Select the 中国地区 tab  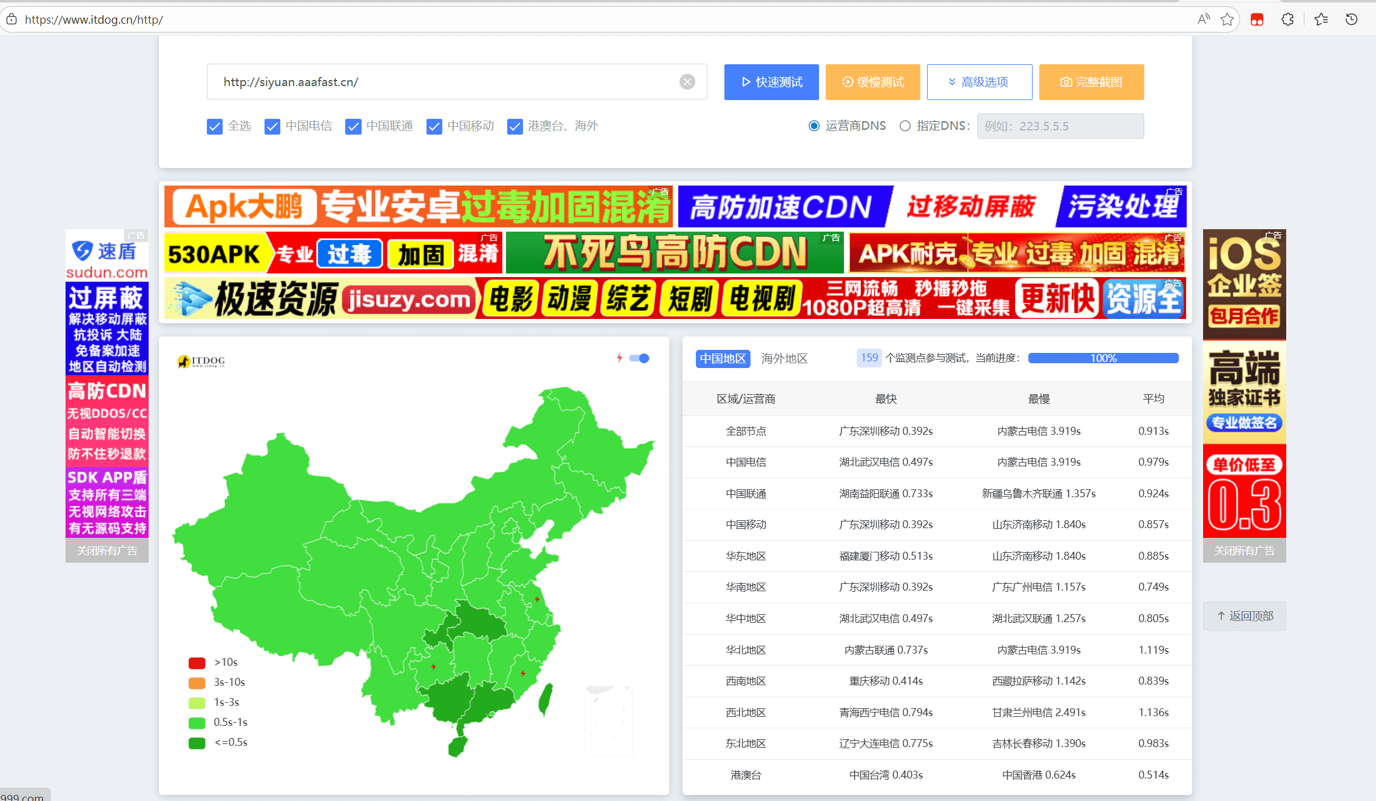pos(723,358)
